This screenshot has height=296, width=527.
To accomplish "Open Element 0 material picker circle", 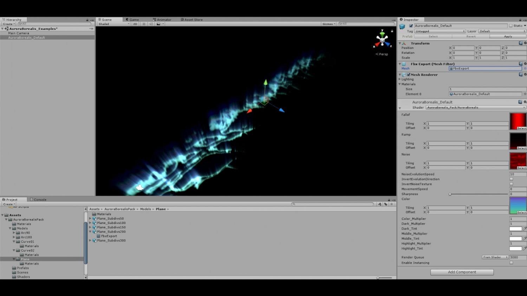I will pyautogui.click(x=525, y=94).
